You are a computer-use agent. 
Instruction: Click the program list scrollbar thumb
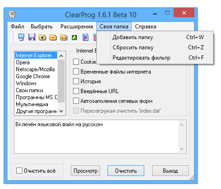coord(61,81)
